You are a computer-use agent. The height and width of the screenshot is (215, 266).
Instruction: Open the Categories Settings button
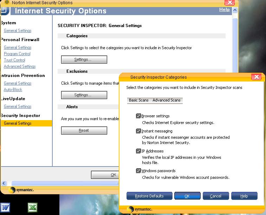[84, 59]
